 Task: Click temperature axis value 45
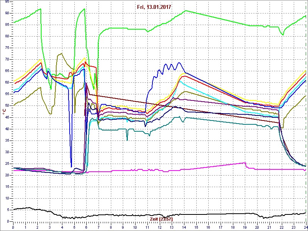click(x=7, y=117)
